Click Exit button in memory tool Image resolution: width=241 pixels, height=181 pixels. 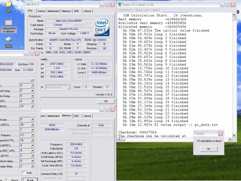pyautogui.click(x=30, y=180)
